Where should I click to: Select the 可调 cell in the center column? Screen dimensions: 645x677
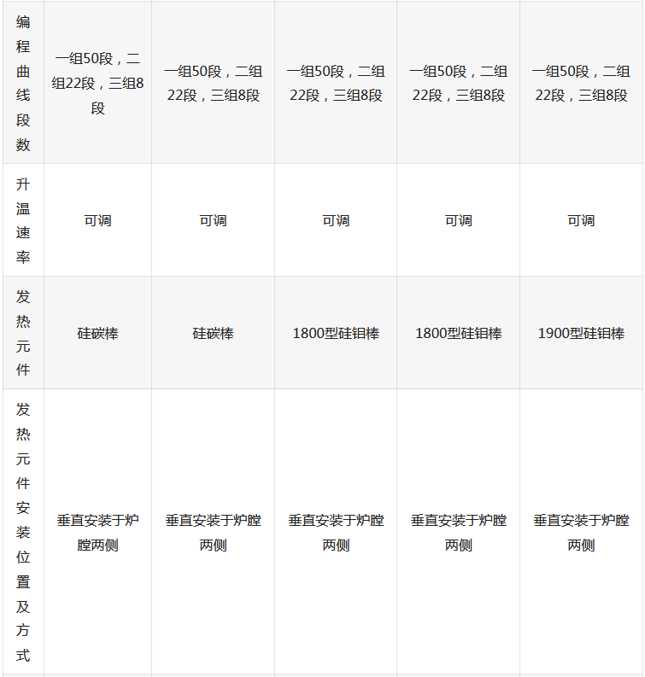336,220
